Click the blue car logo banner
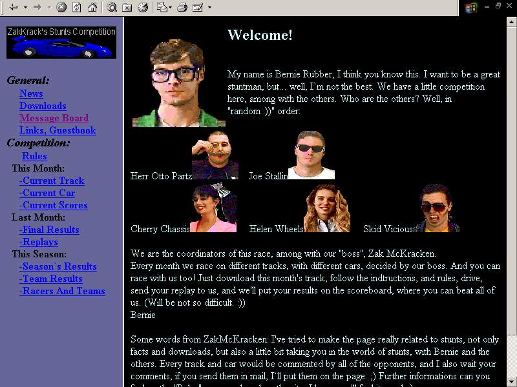The height and width of the screenshot is (387, 517). coord(61,43)
